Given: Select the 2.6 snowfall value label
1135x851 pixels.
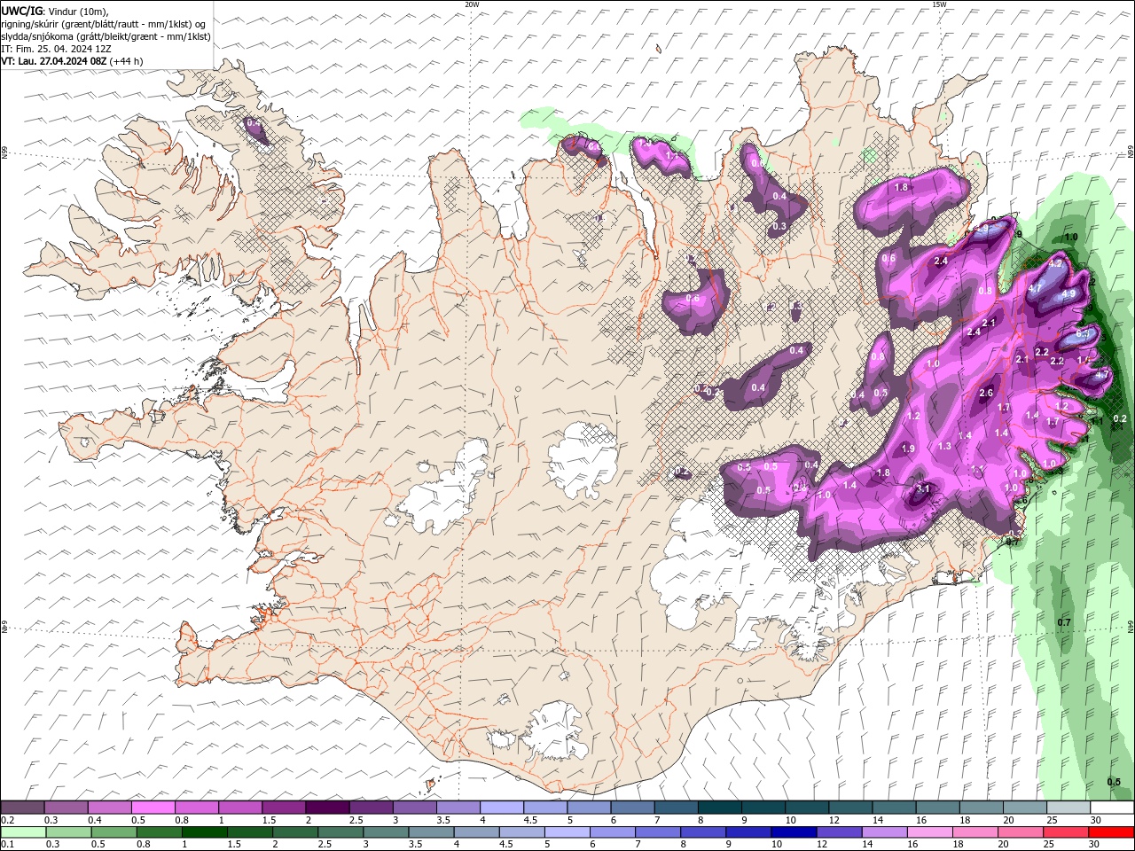Looking at the screenshot, I should point(986,393).
